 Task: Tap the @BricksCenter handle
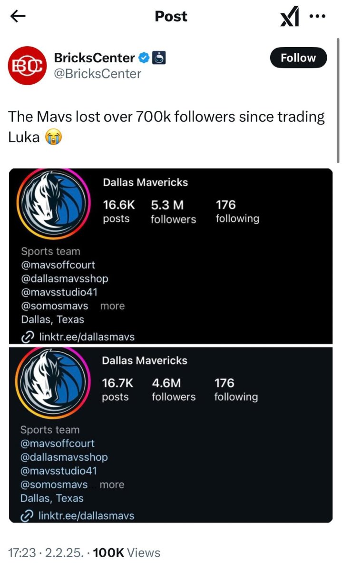98,74
